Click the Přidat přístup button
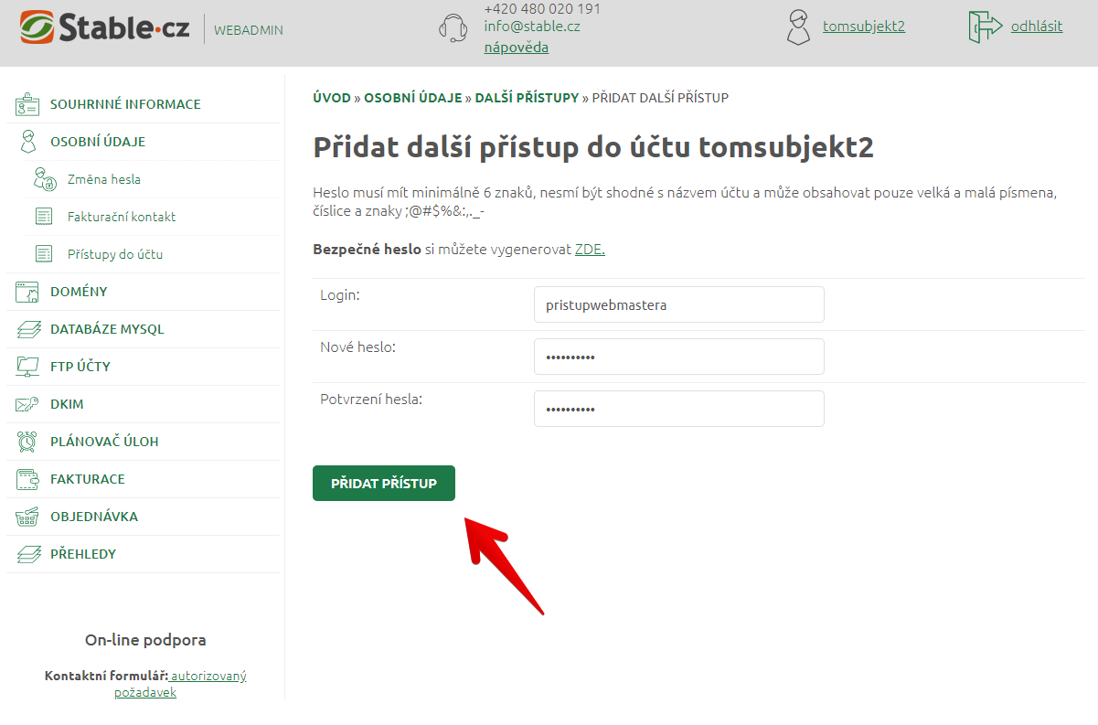This screenshot has width=1098, height=725. (384, 484)
